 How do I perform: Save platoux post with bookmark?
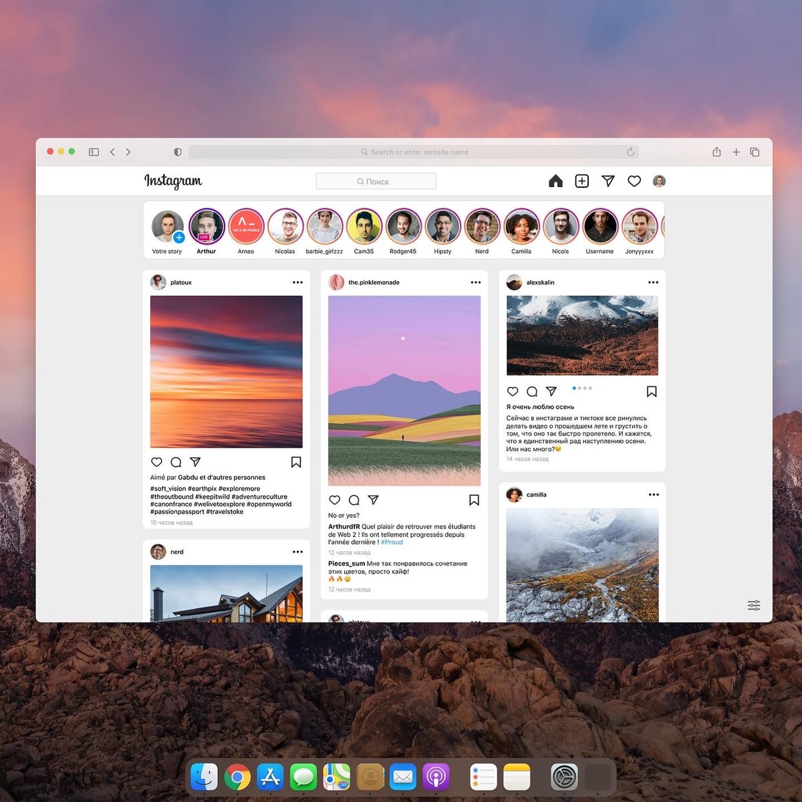point(296,462)
